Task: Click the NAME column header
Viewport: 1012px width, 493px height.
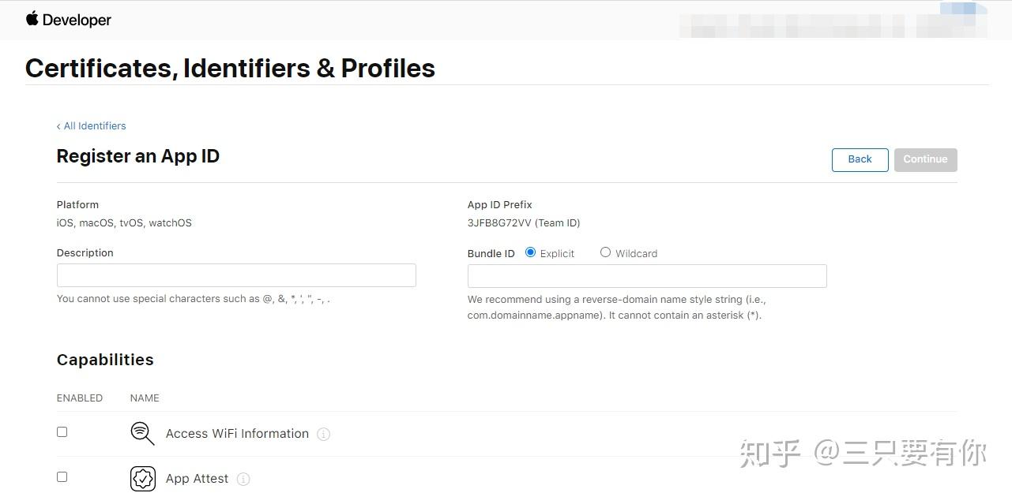Action: (144, 398)
